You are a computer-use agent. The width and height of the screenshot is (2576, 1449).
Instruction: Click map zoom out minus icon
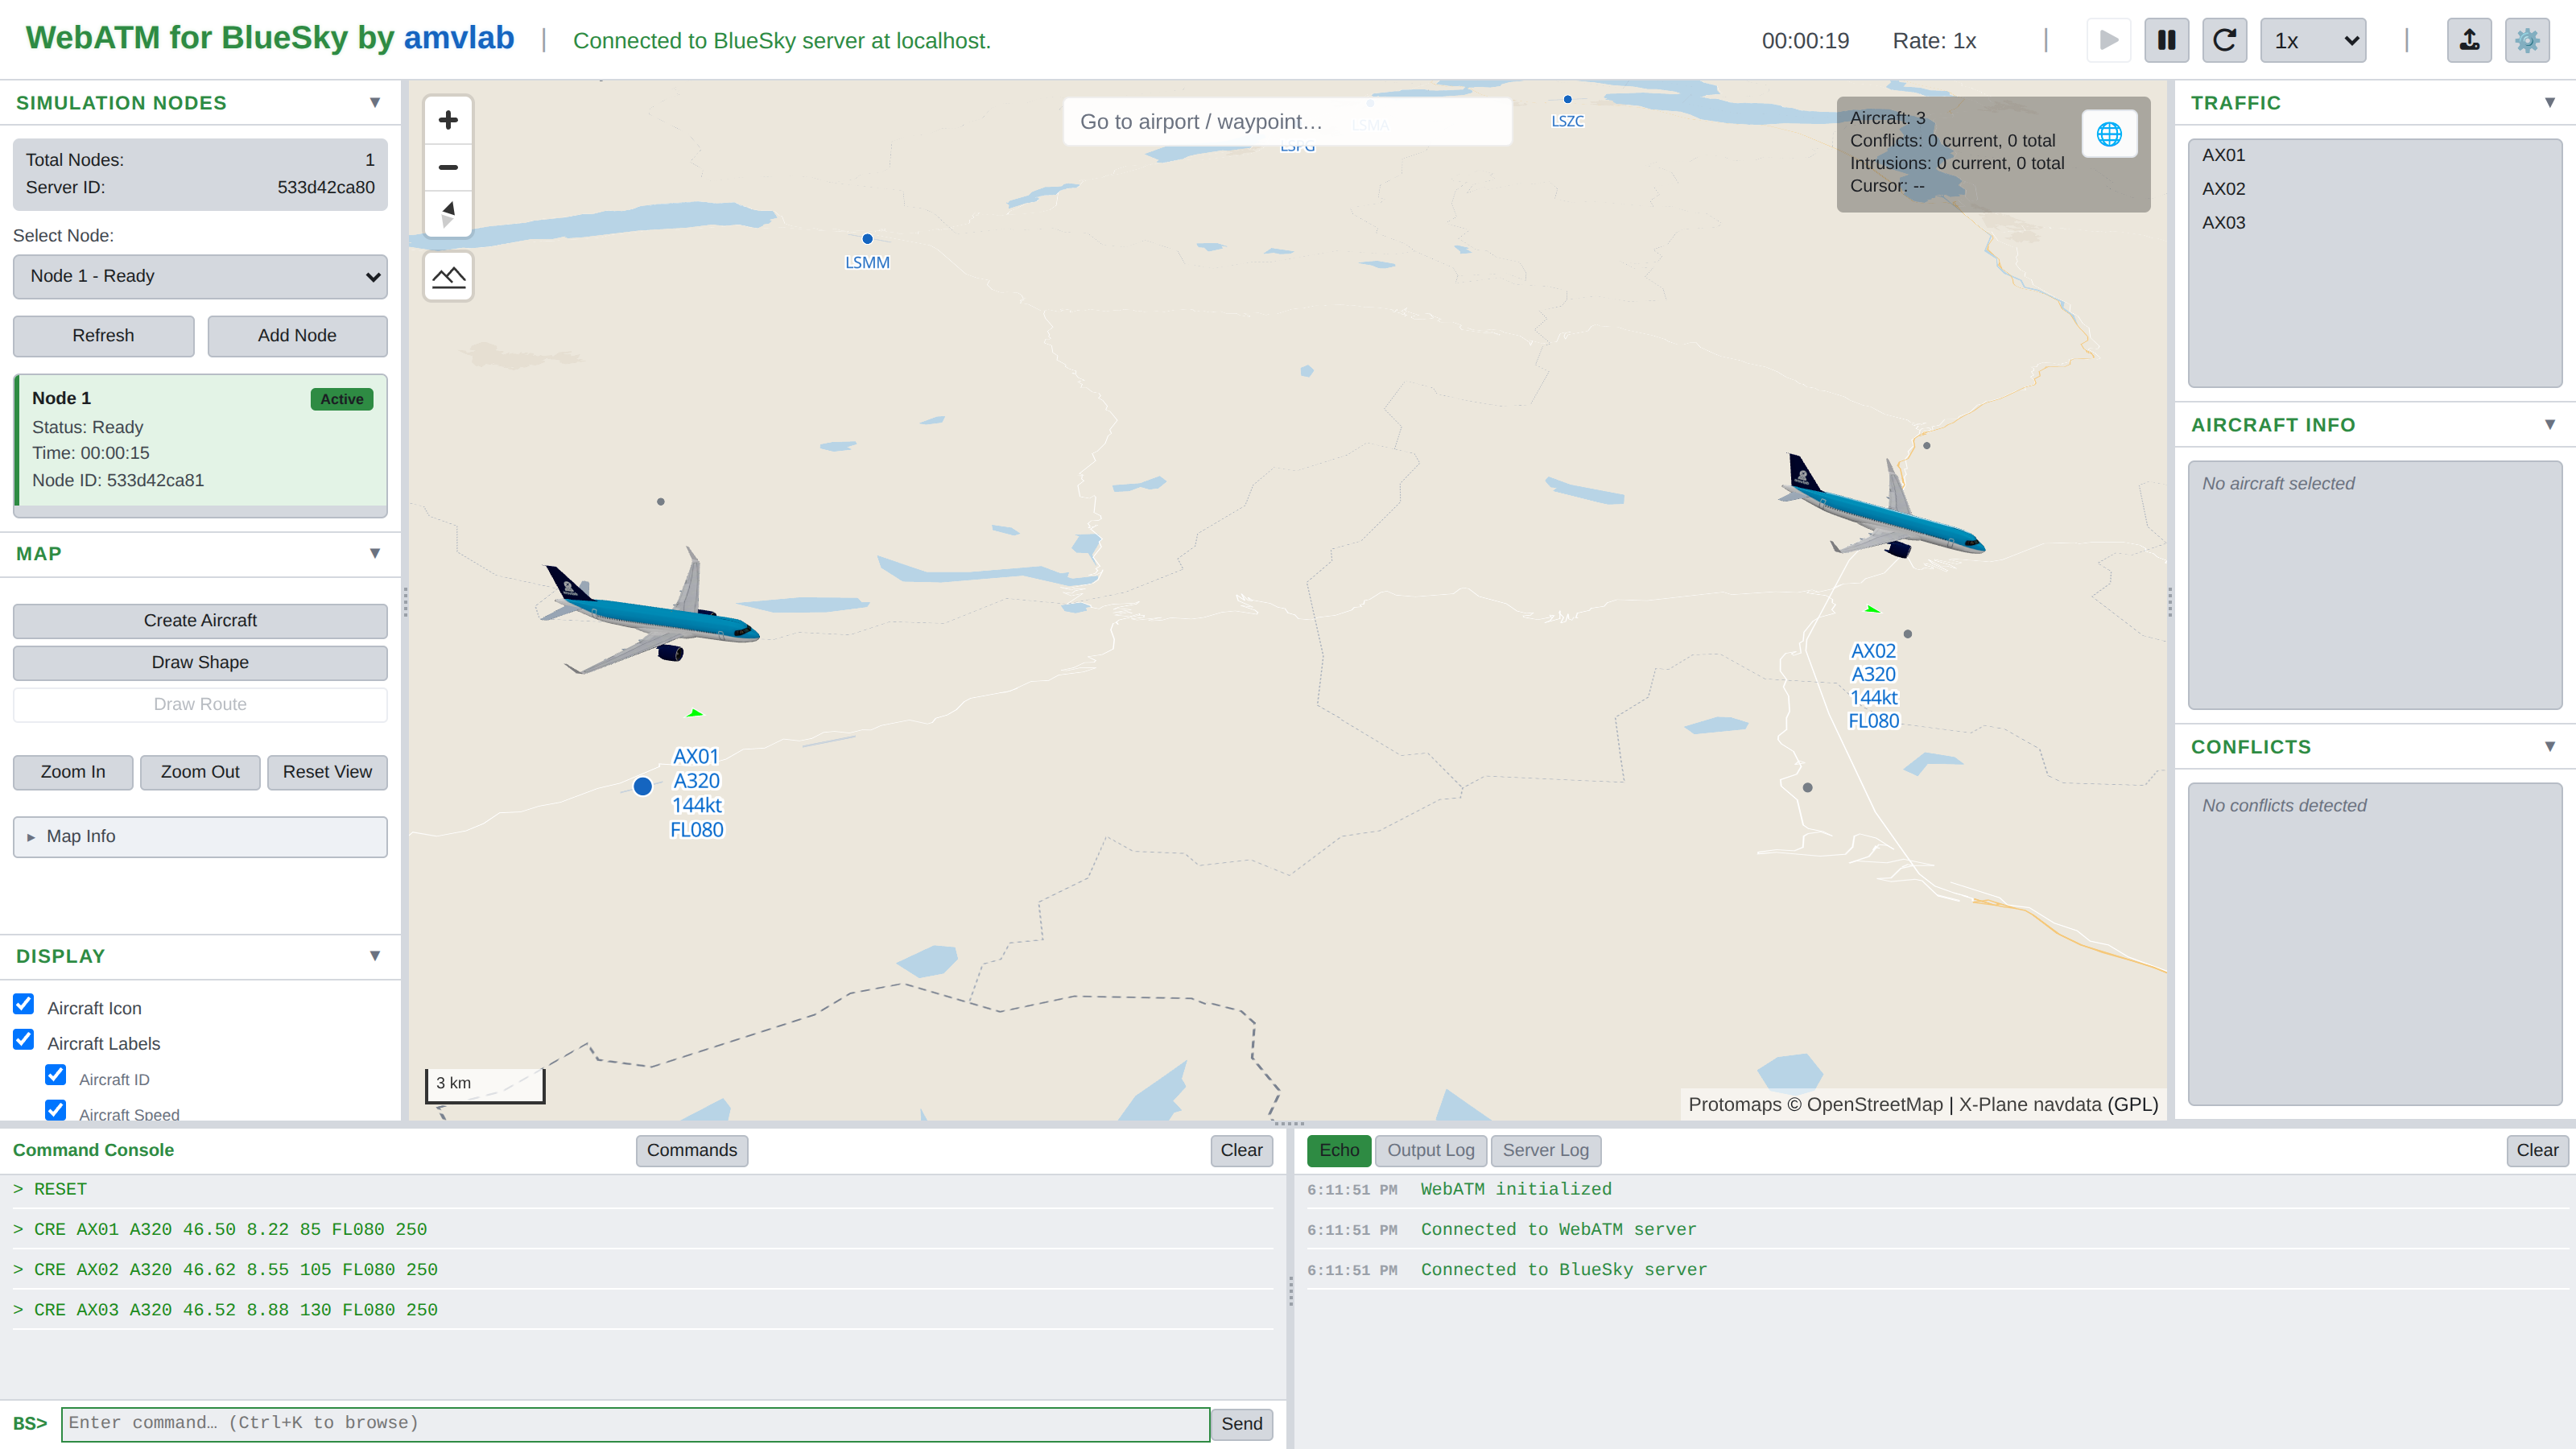coord(448,167)
